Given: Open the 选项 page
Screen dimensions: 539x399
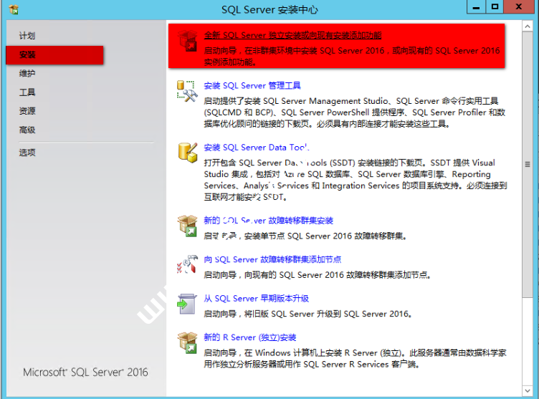Looking at the screenshot, I should pos(27,153).
